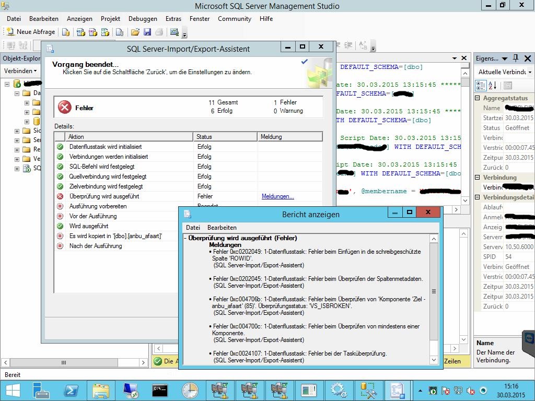This screenshot has height=401, width=535.
Task: Open the Community menu
Action: [235, 19]
